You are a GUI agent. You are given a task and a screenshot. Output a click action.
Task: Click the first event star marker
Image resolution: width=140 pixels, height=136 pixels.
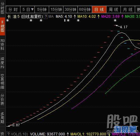click(8, 20)
